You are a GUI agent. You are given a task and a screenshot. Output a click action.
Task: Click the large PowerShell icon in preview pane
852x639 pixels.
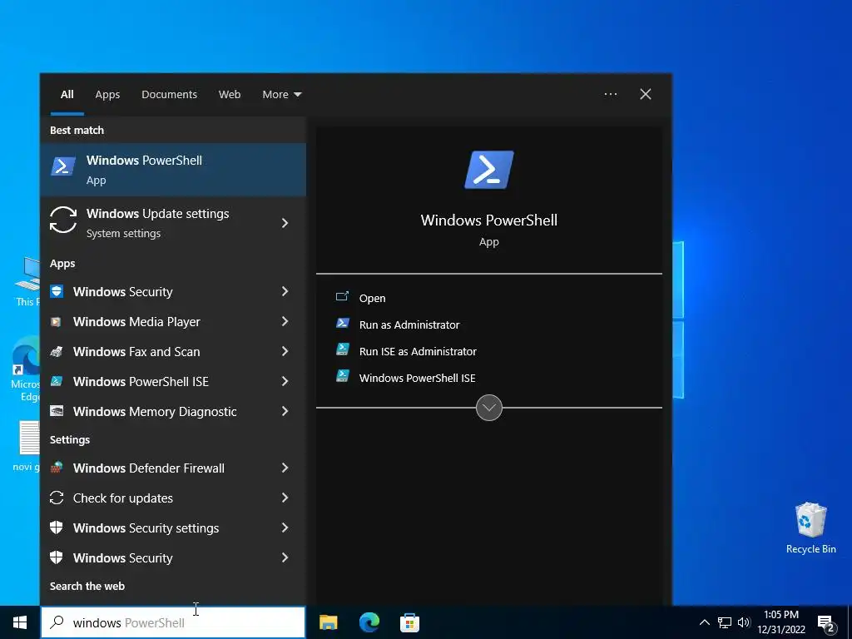click(x=489, y=170)
